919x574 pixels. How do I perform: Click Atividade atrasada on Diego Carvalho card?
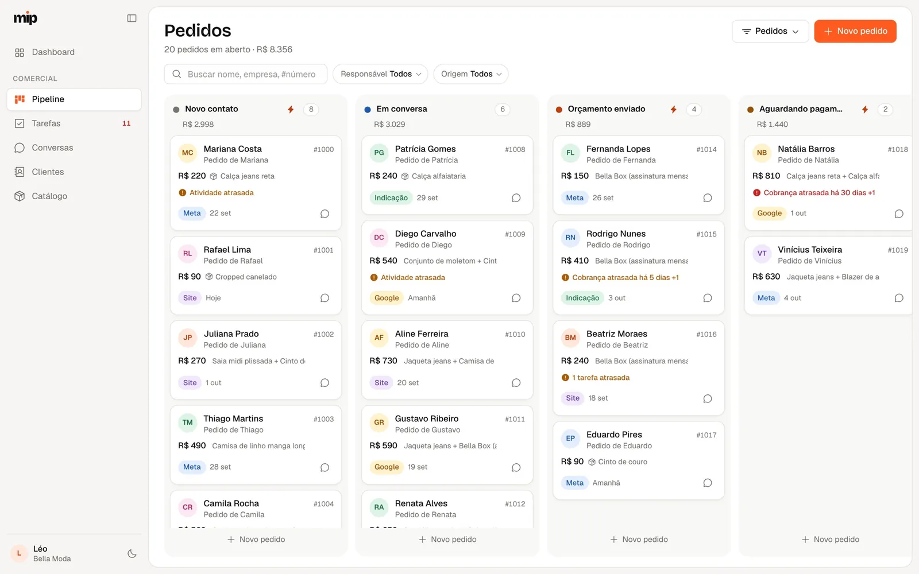click(x=408, y=277)
